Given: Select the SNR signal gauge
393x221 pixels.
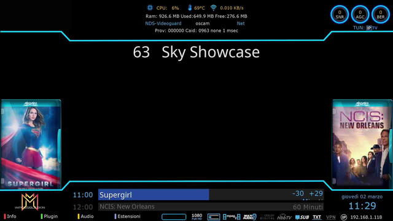Looking at the screenshot, I should coord(340,15).
